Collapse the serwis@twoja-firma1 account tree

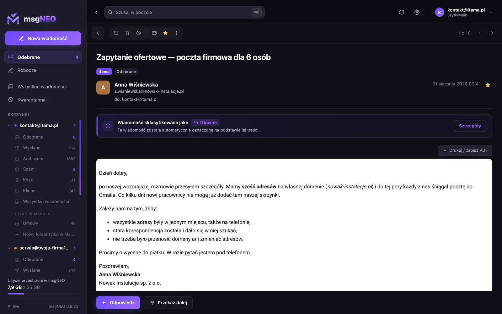(x=9, y=248)
